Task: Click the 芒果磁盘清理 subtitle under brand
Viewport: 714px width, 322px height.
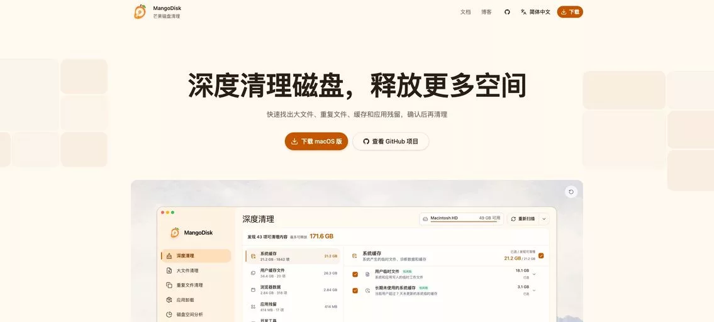Action: click(167, 16)
